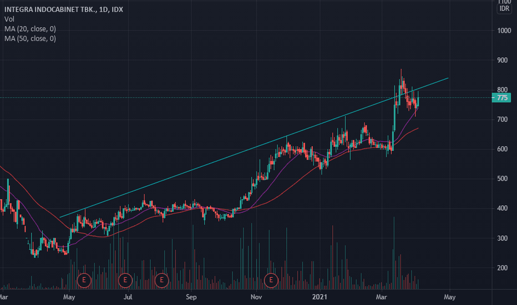517x305 pixels.
Task: Click the 900 price axis label
Action: 502,60
